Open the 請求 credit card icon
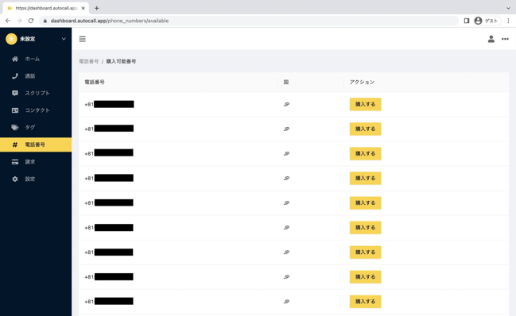This screenshot has width=516, height=316. click(15, 162)
